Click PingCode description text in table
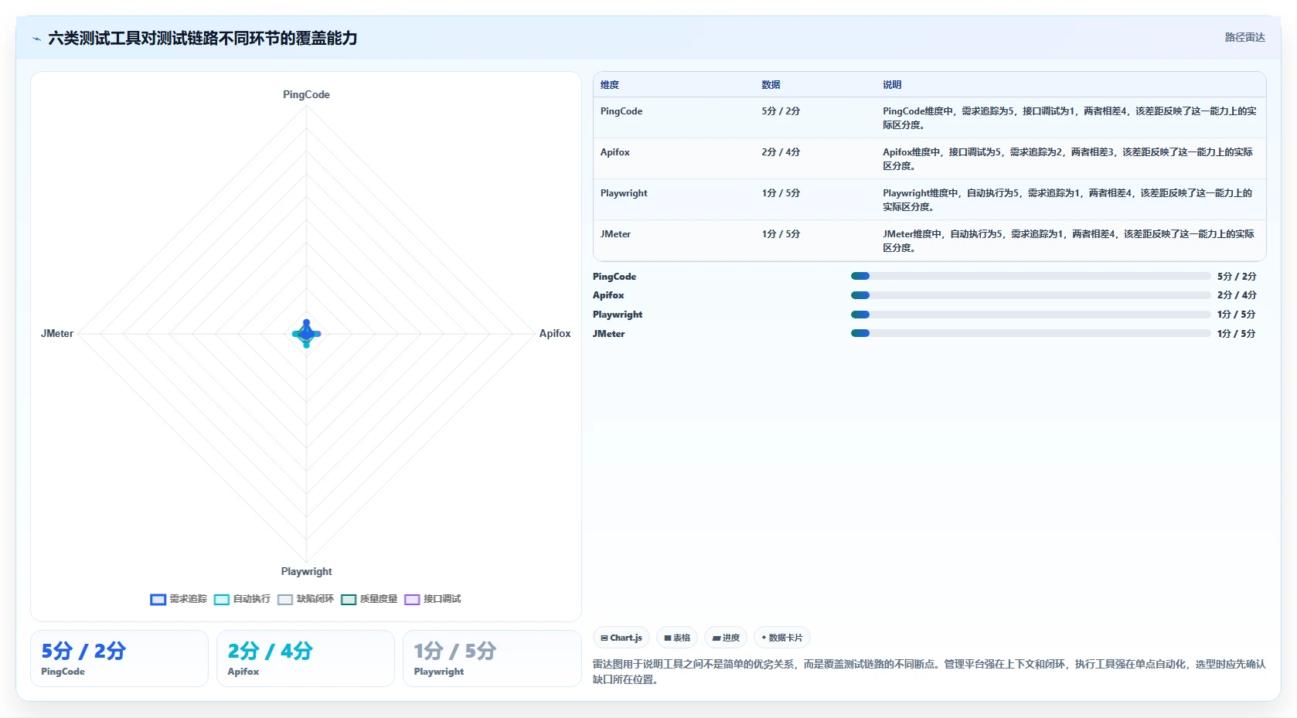The image size is (1297, 718). click(1070, 117)
